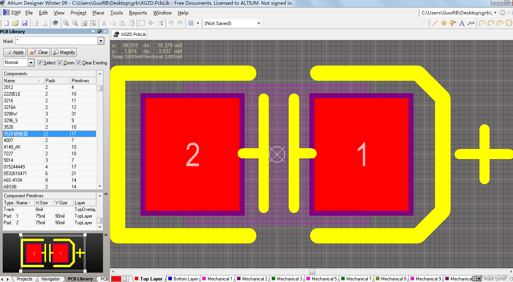Screen dimensions: 513x282
Task: Open the Tools menu
Action: [x=116, y=13]
